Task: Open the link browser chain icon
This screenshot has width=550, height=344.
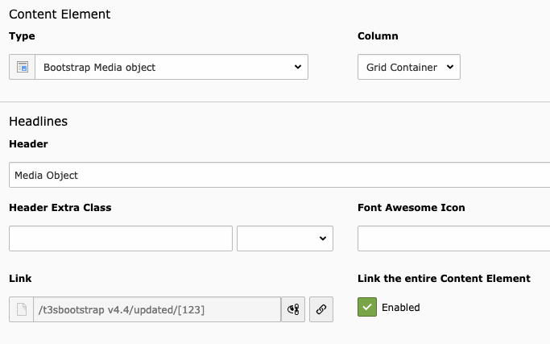Action: [x=321, y=309]
